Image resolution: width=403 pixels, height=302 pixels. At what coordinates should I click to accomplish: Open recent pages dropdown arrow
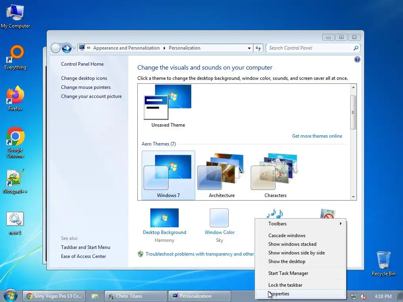(74, 48)
